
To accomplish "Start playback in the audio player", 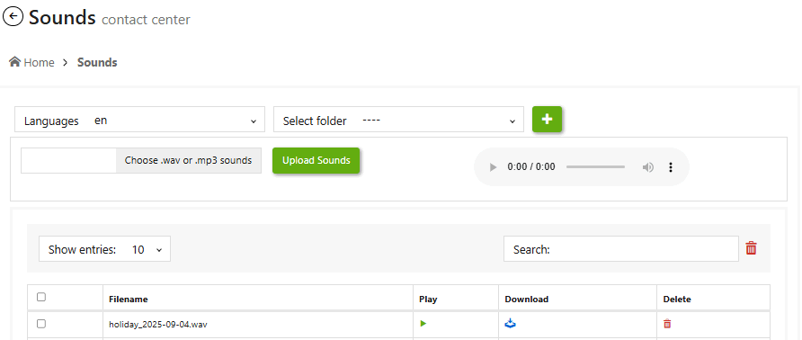I will 493,167.
